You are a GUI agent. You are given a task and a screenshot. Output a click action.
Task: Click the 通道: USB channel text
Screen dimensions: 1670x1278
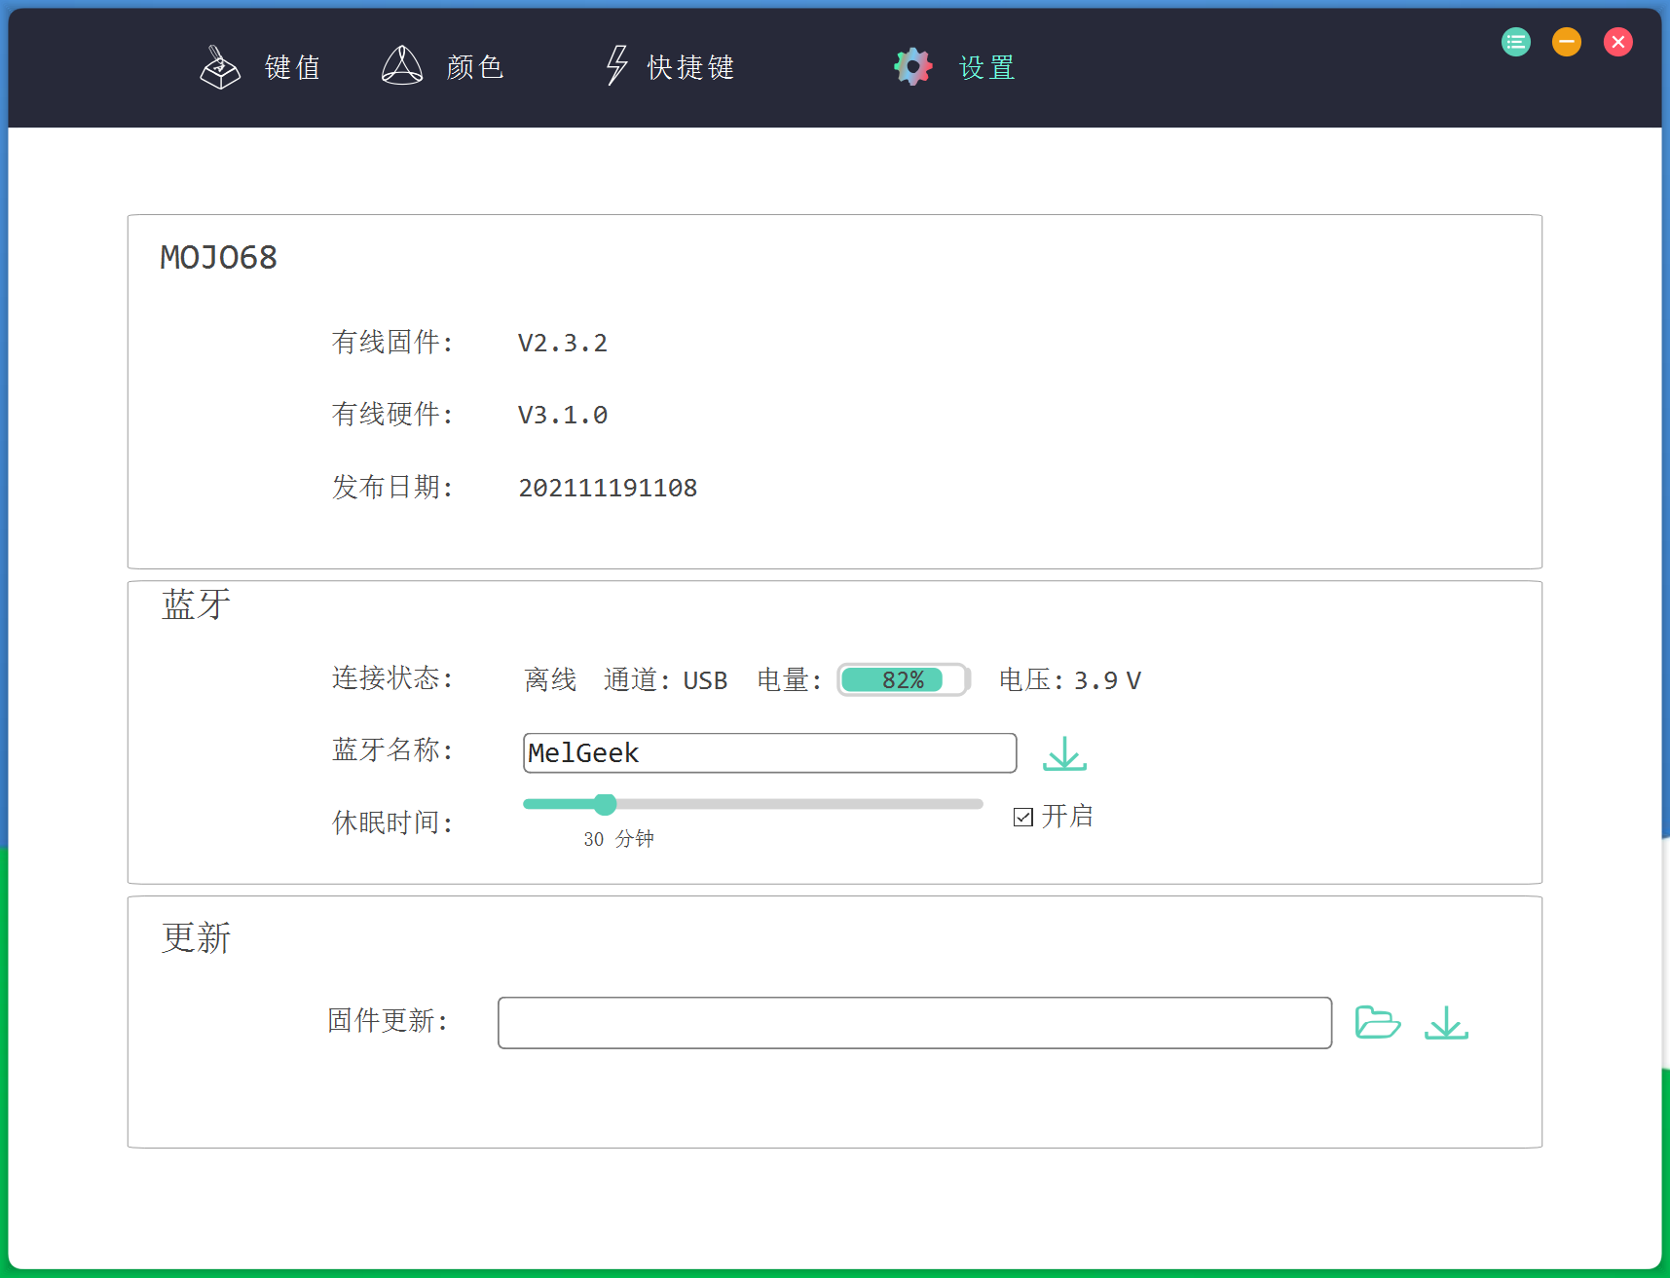coord(666,679)
